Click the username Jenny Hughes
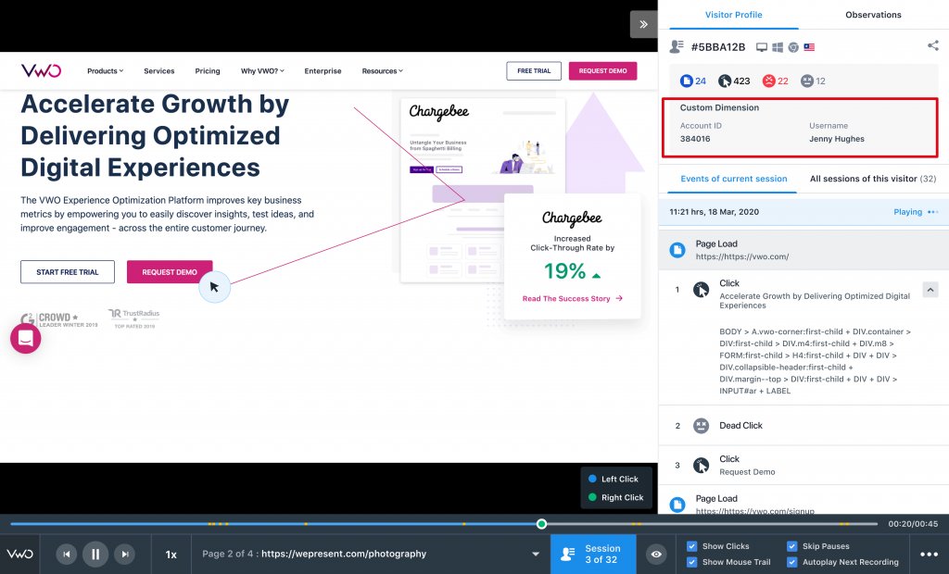Screen dimensions: 949x574 [837, 139]
